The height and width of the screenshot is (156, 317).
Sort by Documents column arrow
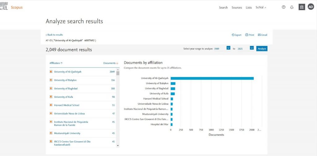[x=117, y=63]
